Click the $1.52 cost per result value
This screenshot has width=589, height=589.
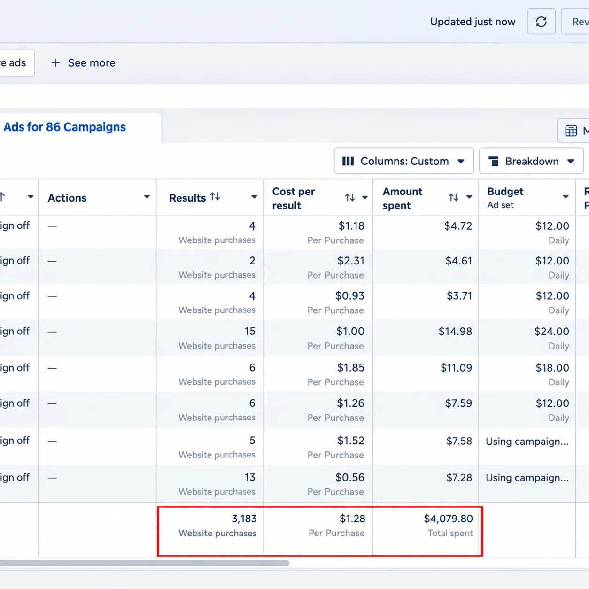click(351, 441)
